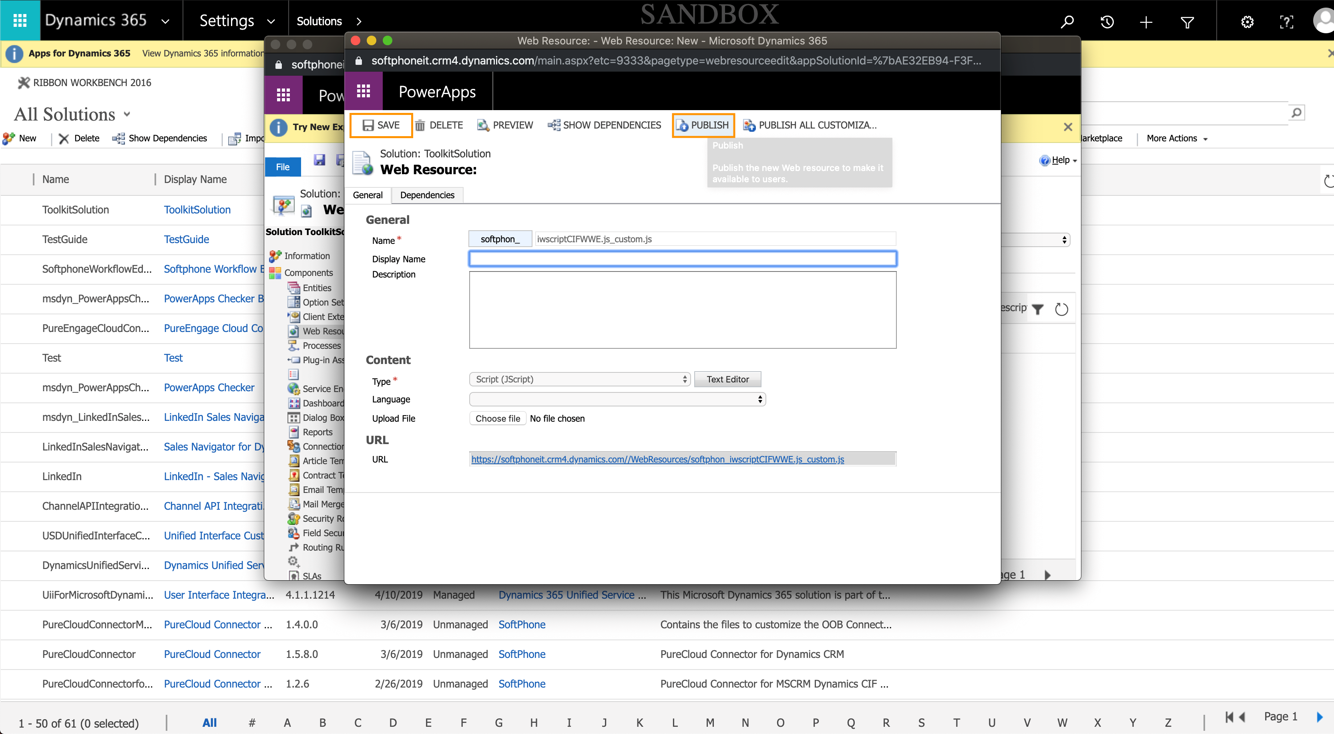Click the Description text area

(x=683, y=310)
